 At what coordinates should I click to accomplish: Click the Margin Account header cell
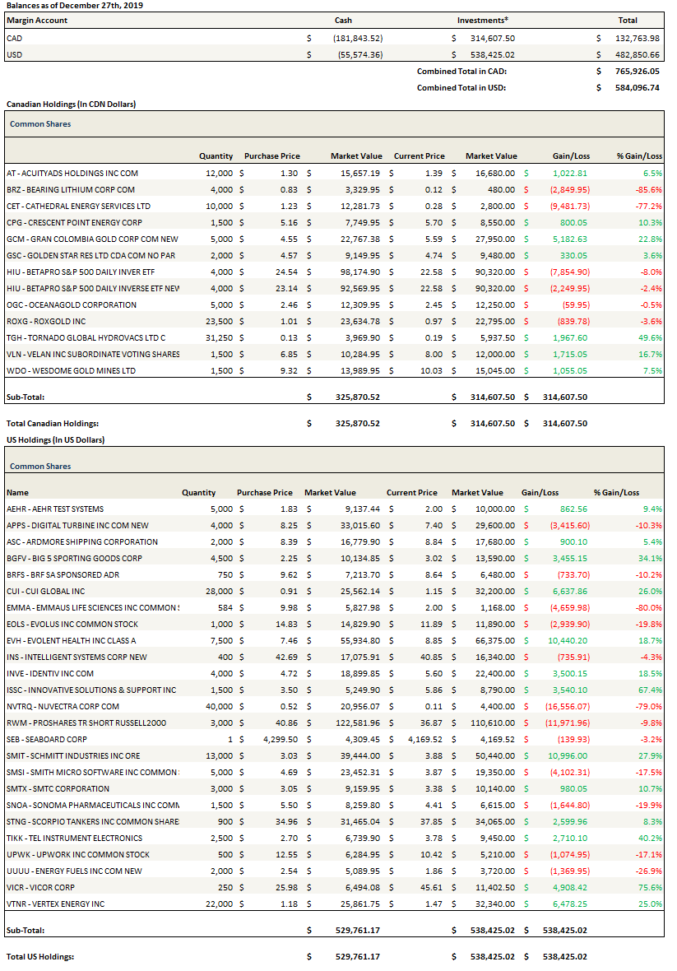point(37,20)
